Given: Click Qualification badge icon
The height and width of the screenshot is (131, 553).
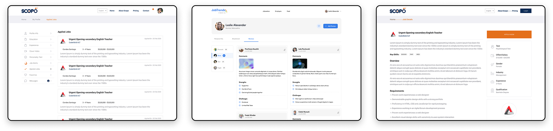Looking at the screenshot, I should click(x=492, y=91).
